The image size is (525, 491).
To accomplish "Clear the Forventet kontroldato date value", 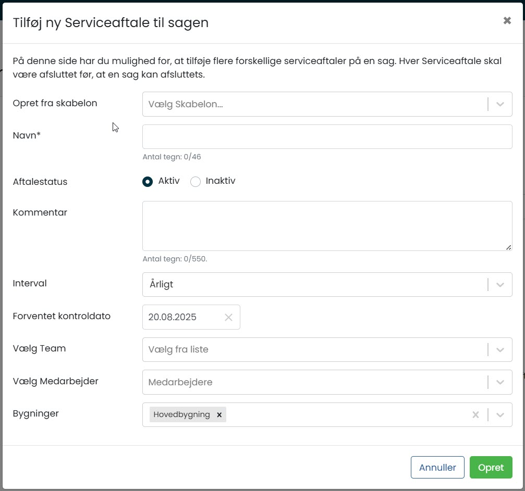I will pos(228,317).
